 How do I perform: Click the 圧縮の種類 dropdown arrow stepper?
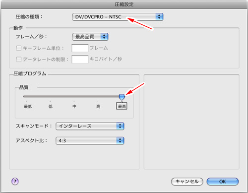pyautogui.click(x=159, y=17)
